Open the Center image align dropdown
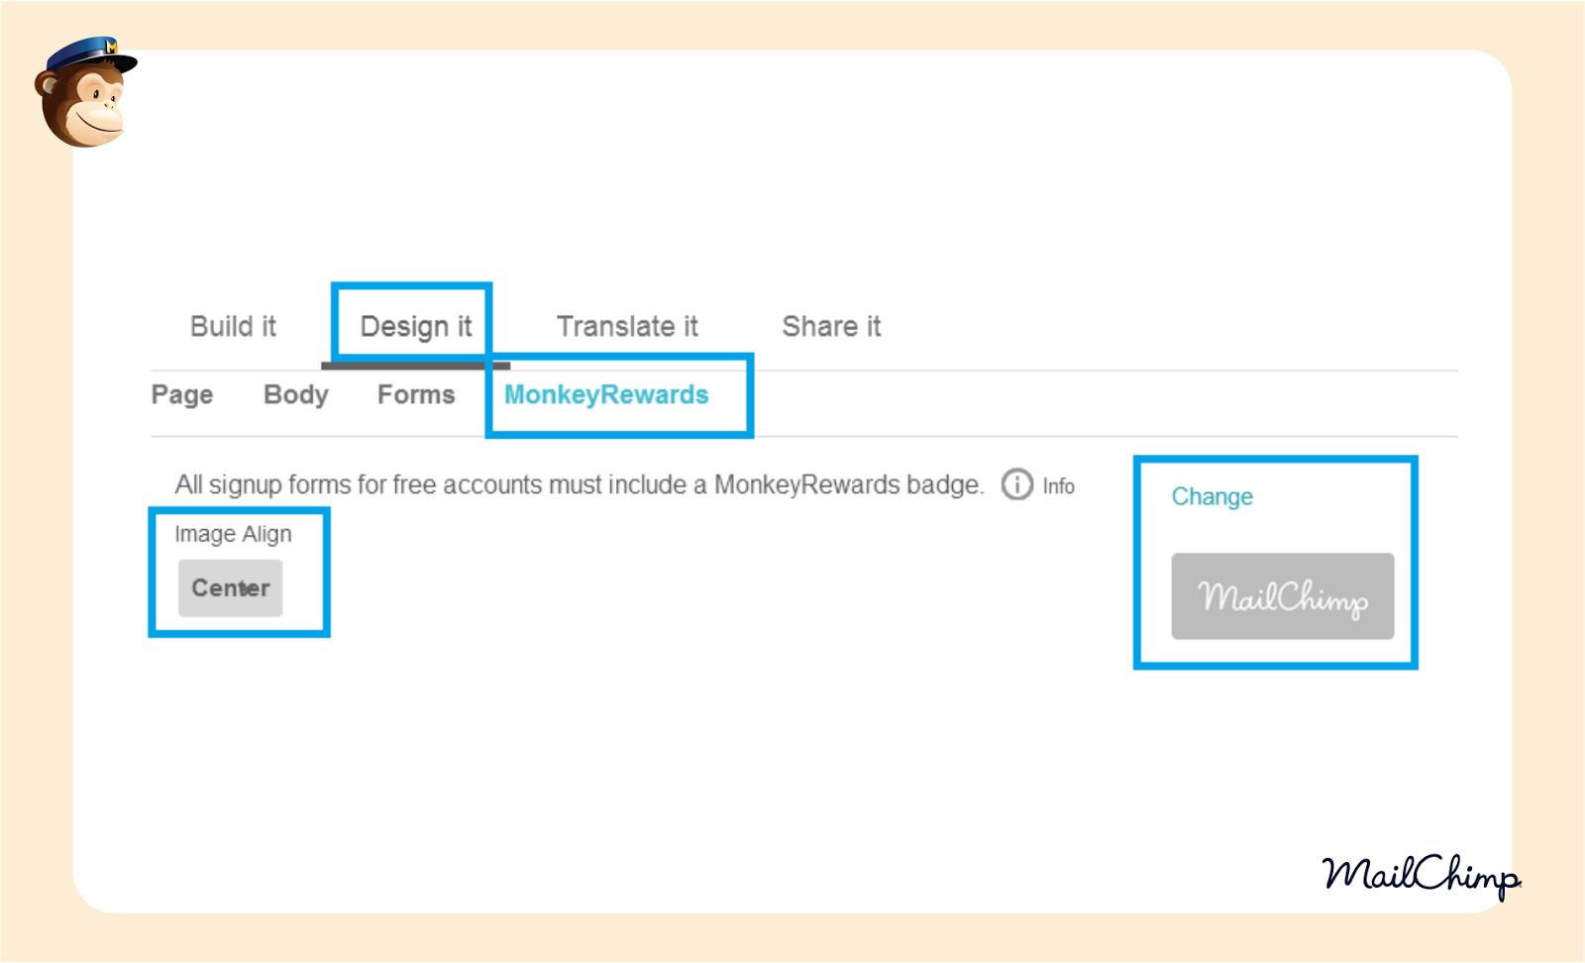This screenshot has width=1585, height=963. [231, 588]
